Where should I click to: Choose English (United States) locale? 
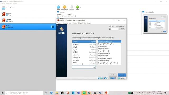point(110,41)
